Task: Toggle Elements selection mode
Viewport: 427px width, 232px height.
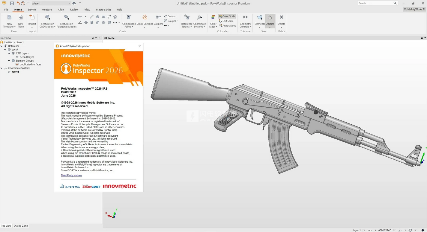Action: [x=260, y=21]
